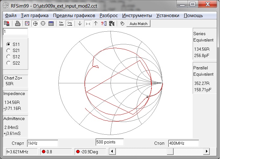
Task: Click the red question mark bracket icon
Action: click(104, 23)
